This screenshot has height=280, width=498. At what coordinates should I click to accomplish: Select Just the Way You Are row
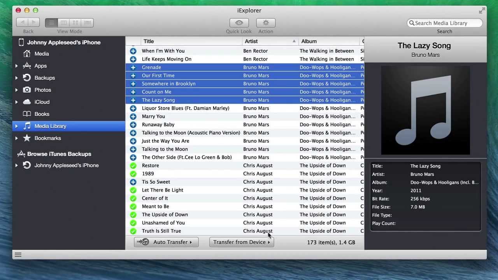click(245, 141)
